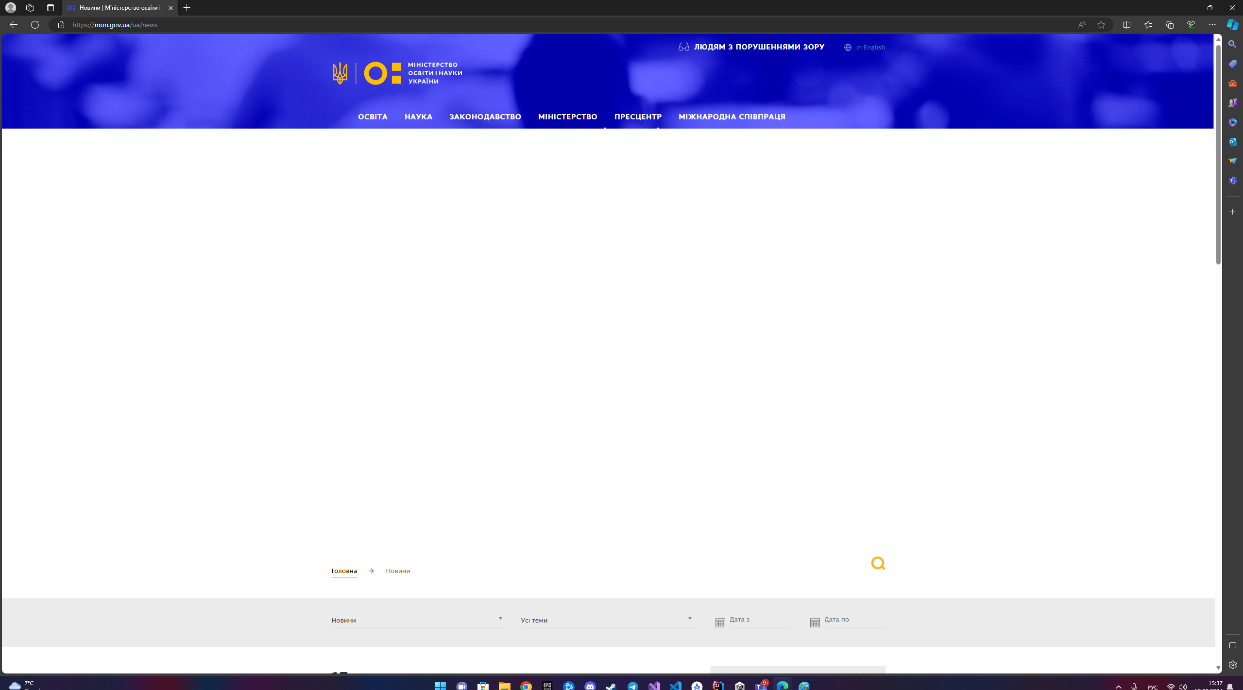Click the yellow search magnifier icon
Viewport: 1243px width, 690px height.
[878, 563]
